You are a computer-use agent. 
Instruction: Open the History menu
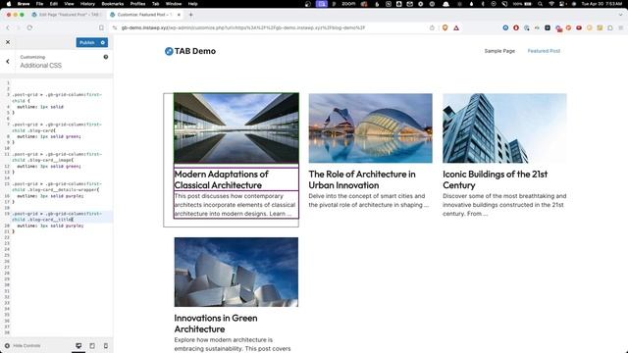pyautogui.click(x=87, y=4)
